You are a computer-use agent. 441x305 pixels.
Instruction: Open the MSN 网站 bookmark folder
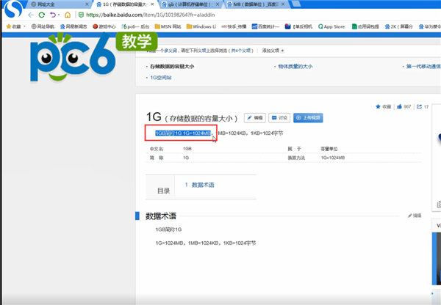[x=168, y=26]
